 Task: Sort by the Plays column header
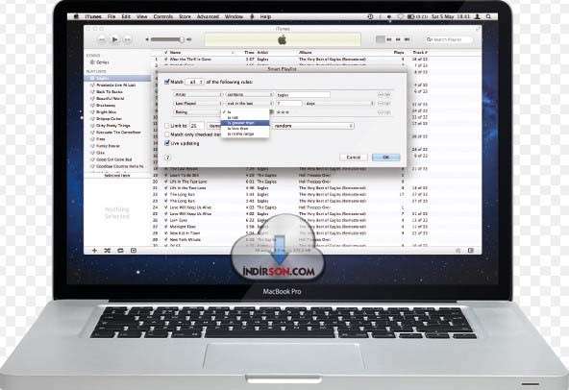(399, 53)
